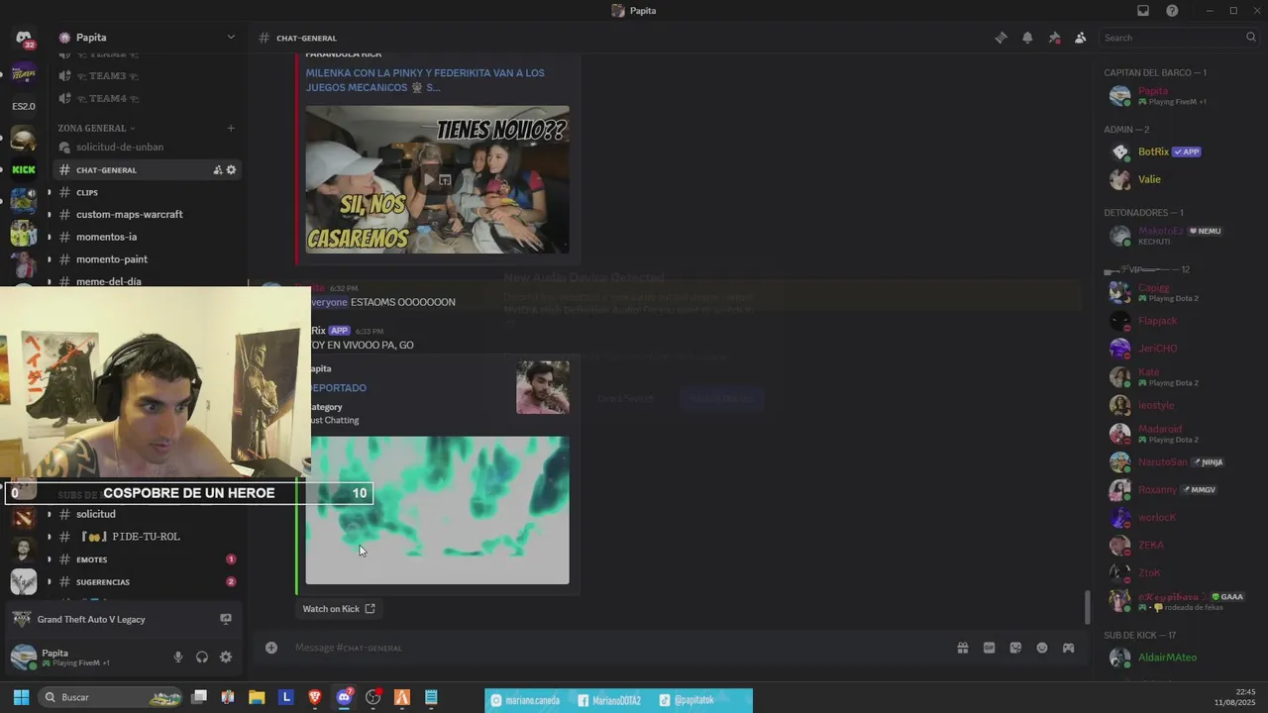Open Brave browser from taskbar
This screenshot has height=713, width=1268.
pos(315,697)
